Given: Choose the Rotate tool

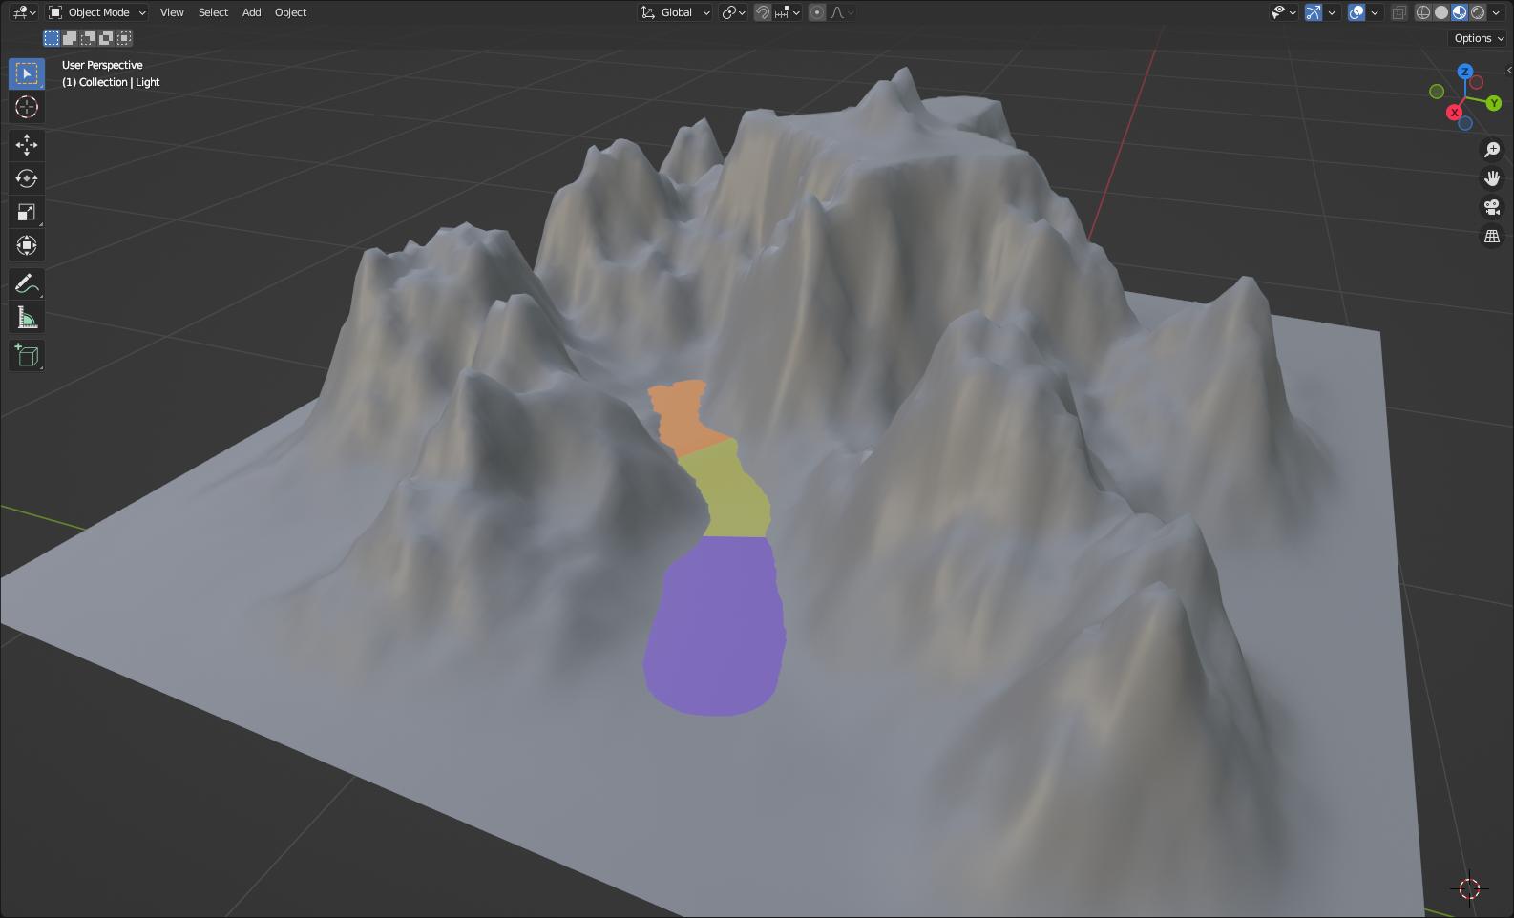Looking at the screenshot, I should [x=27, y=178].
